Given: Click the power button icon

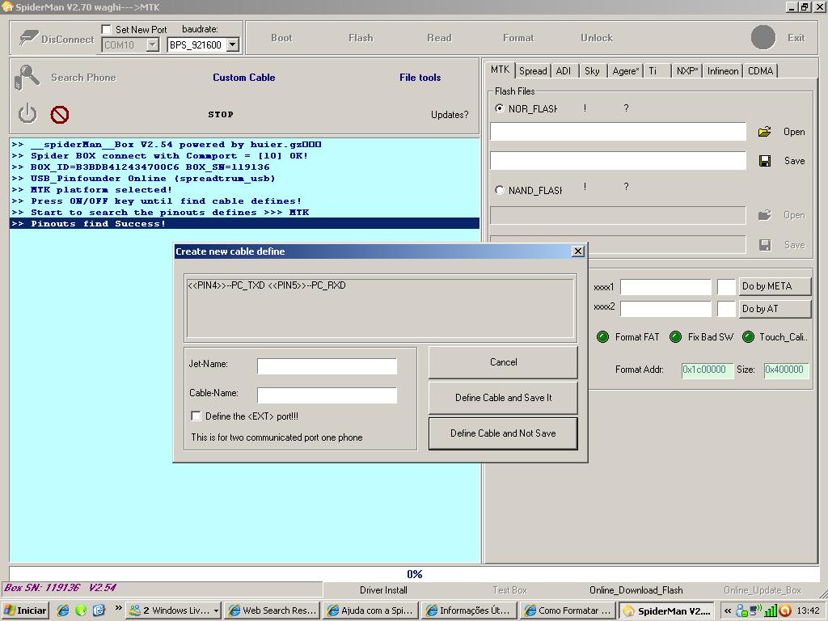Looking at the screenshot, I should 27,113.
